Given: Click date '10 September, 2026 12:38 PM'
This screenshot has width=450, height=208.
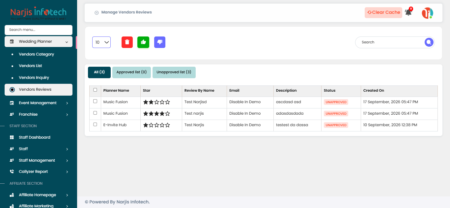Looking at the screenshot, I should tap(390, 125).
